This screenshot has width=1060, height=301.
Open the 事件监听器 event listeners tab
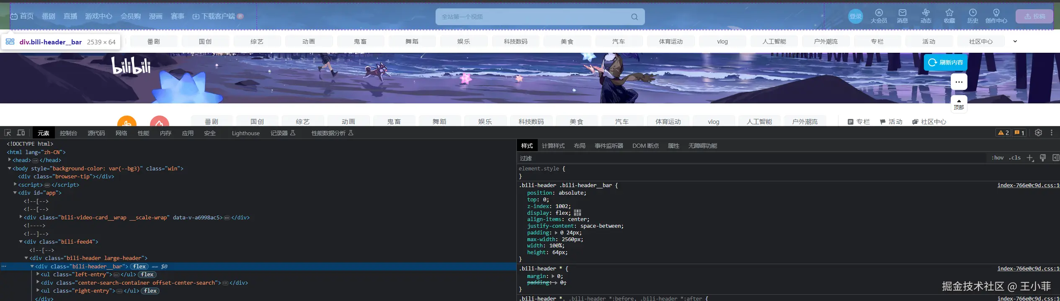click(x=609, y=146)
